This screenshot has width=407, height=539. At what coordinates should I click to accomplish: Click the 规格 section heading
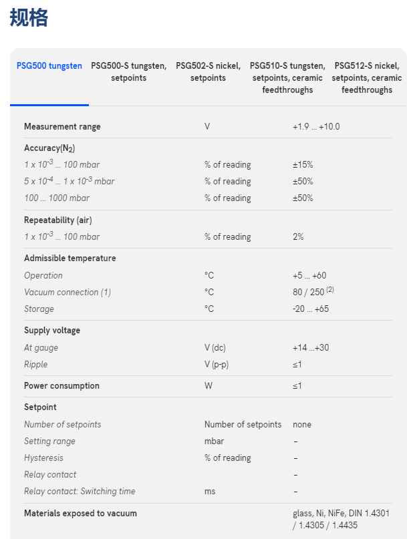click(x=29, y=18)
